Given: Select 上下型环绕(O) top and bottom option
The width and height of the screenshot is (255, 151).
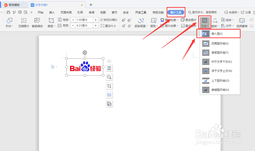Looking at the screenshot, I should click(x=220, y=81).
